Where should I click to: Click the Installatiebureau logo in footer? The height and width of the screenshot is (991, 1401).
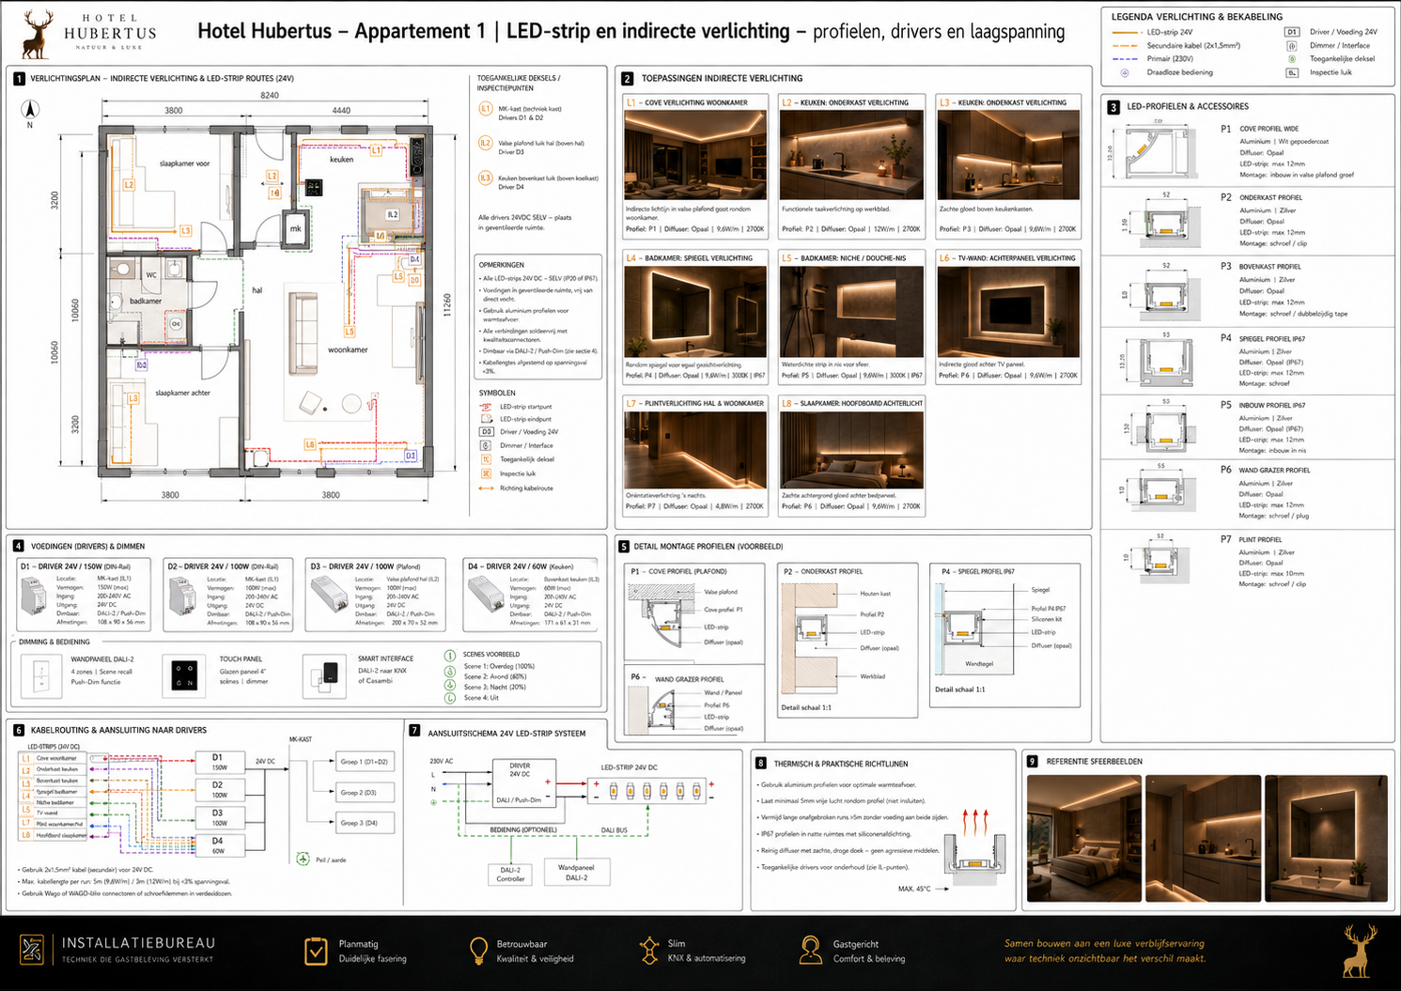32,950
